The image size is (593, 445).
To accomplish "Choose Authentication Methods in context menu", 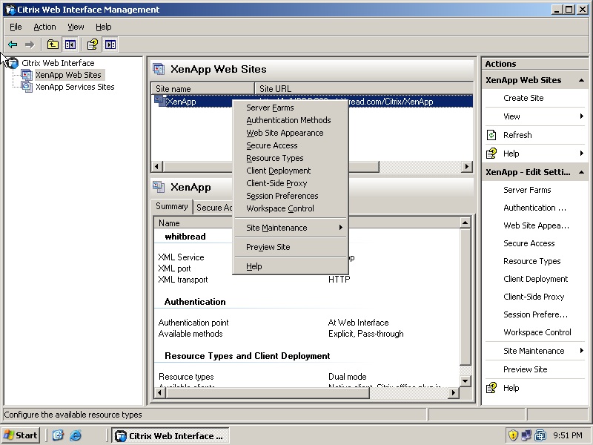I will point(290,120).
